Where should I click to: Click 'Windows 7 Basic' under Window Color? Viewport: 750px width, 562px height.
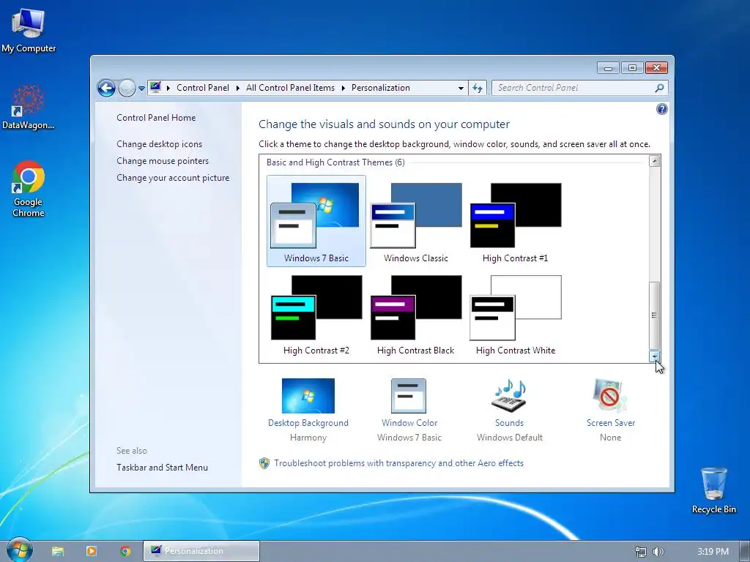click(x=409, y=438)
